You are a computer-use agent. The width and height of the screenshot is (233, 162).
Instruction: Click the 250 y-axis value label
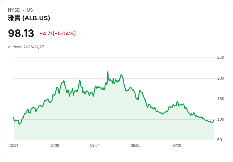(x=221, y=57)
